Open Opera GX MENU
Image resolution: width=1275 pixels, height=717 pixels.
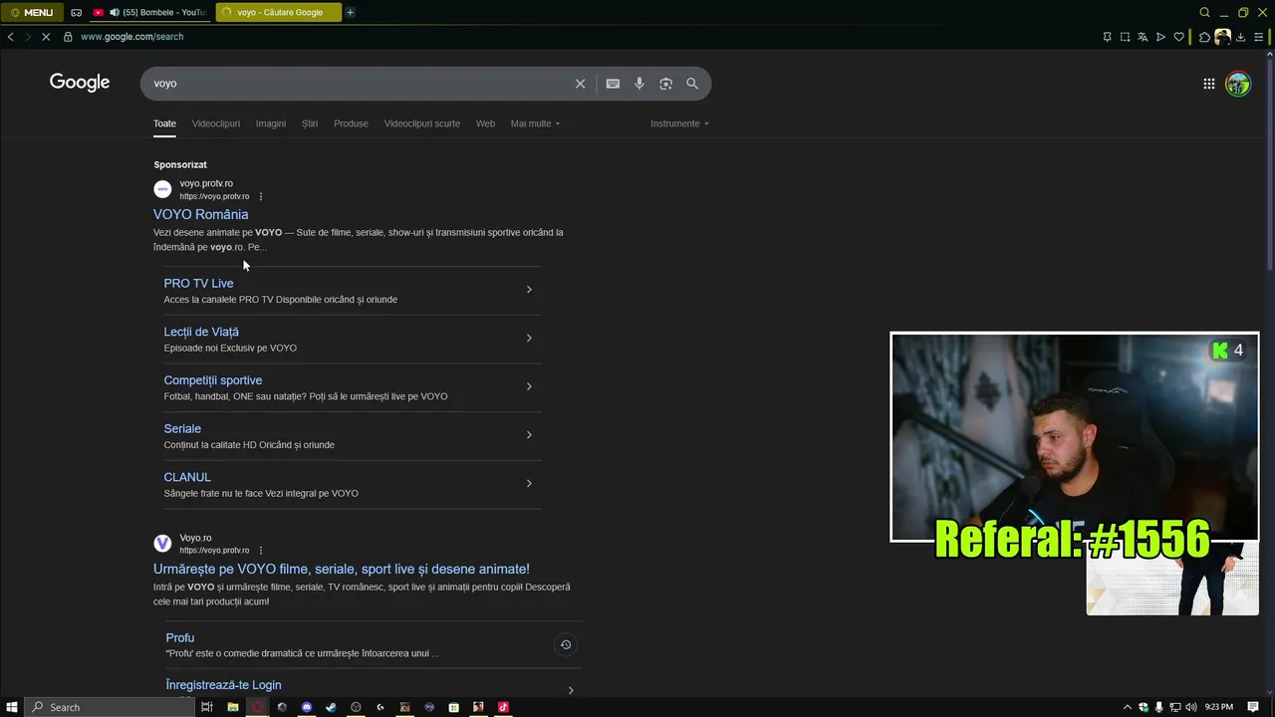pyautogui.click(x=32, y=12)
